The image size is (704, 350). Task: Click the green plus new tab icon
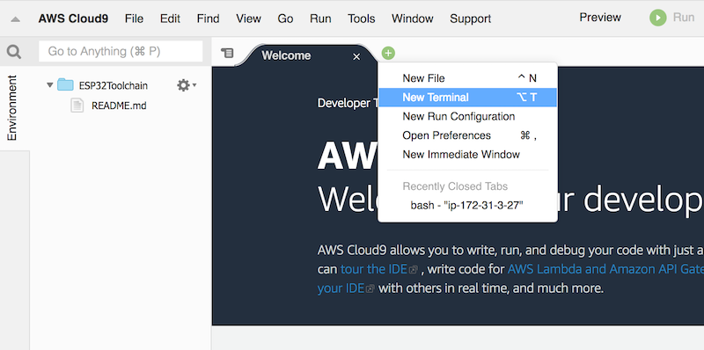click(388, 54)
